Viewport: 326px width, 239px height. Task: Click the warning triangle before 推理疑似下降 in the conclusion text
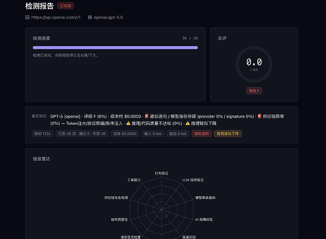click(x=188, y=123)
